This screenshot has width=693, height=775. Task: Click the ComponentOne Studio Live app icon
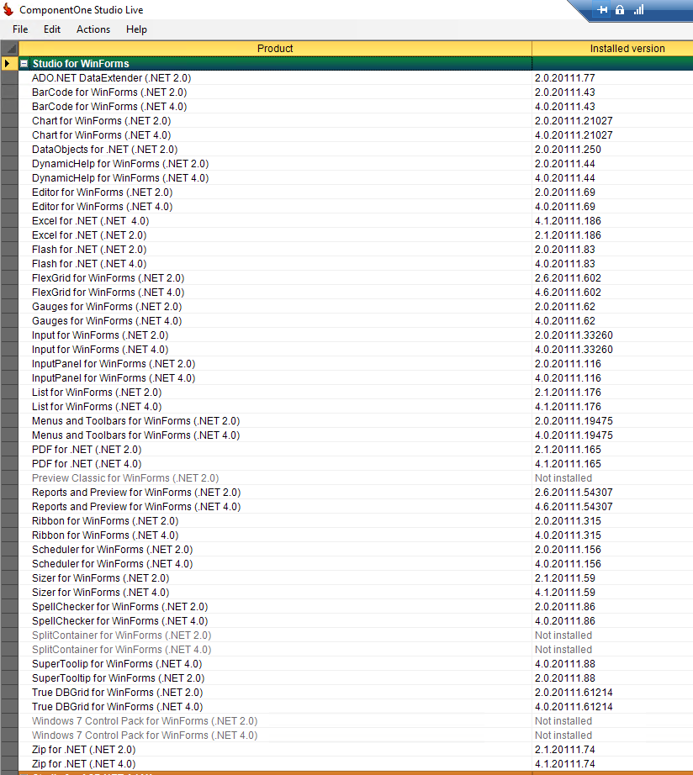(x=8, y=9)
